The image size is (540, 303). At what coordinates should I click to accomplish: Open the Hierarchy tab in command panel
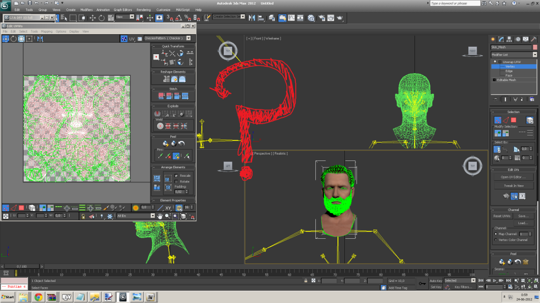[x=509, y=39]
